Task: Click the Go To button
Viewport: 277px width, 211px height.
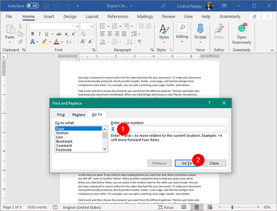Action: coord(186,163)
